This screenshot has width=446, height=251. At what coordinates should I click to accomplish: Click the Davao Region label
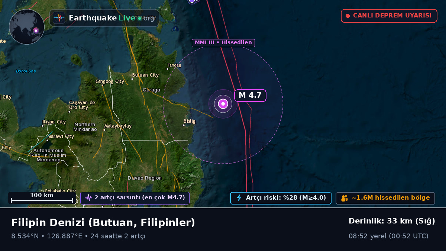(145, 178)
